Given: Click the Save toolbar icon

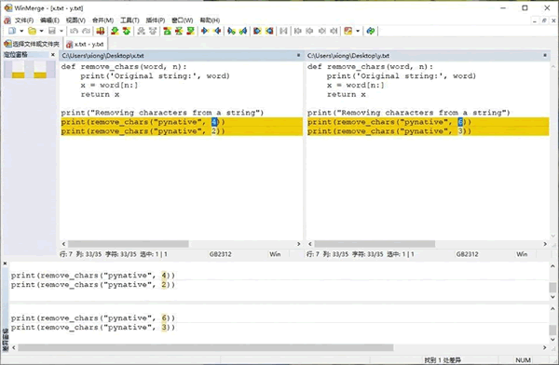Looking at the screenshot, I should coord(52,31).
